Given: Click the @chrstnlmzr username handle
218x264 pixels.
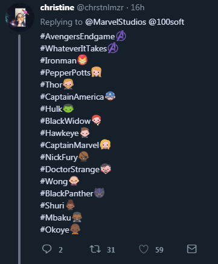Looking at the screenshot, I should tap(100, 8).
